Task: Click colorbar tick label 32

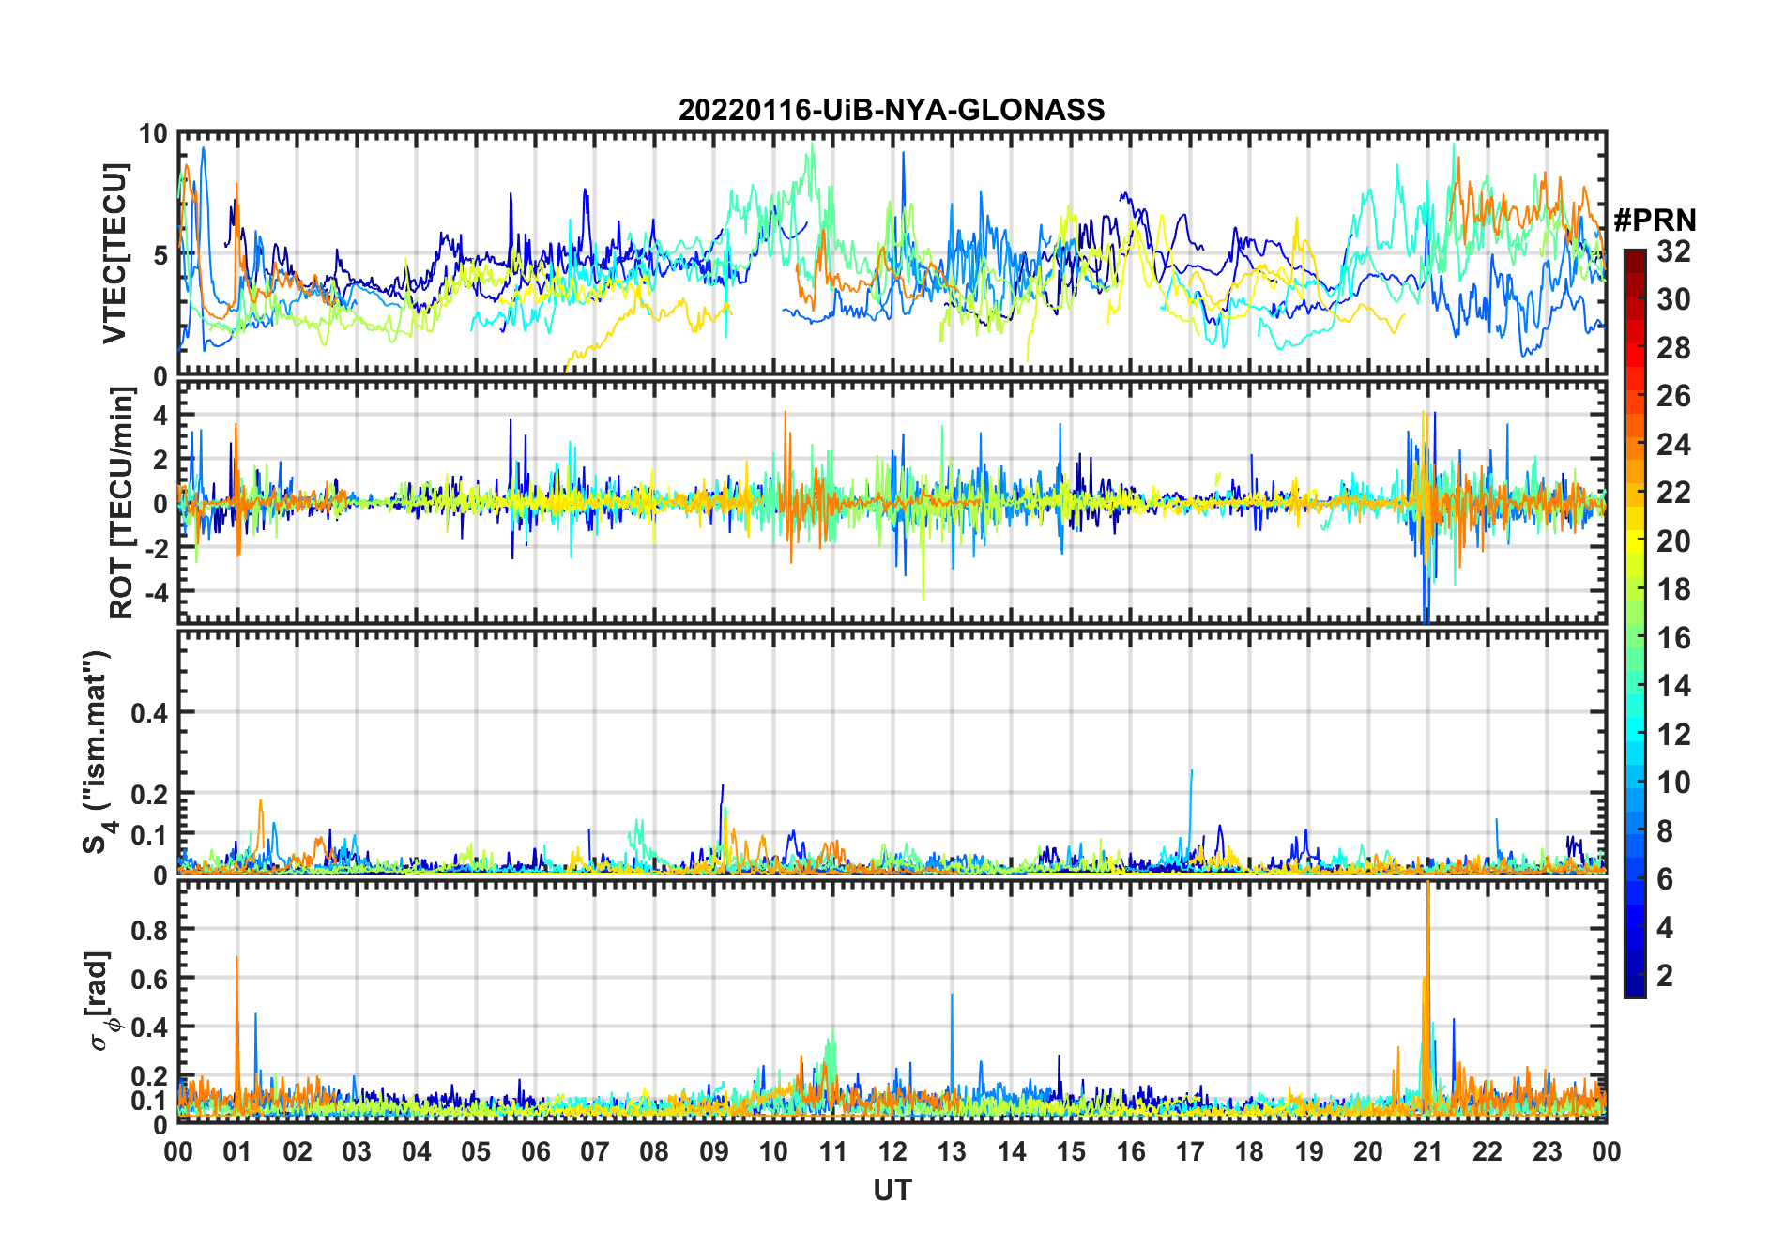Action: 1673,251
